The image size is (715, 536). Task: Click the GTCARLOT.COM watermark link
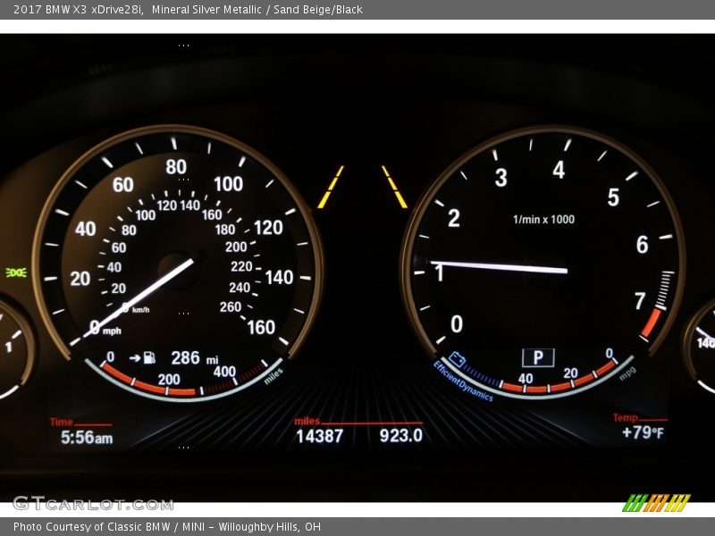click(x=93, y=503)
